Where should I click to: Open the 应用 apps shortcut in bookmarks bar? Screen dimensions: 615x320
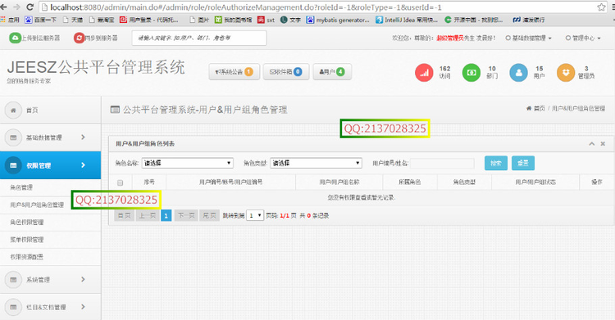click(10, 20)
